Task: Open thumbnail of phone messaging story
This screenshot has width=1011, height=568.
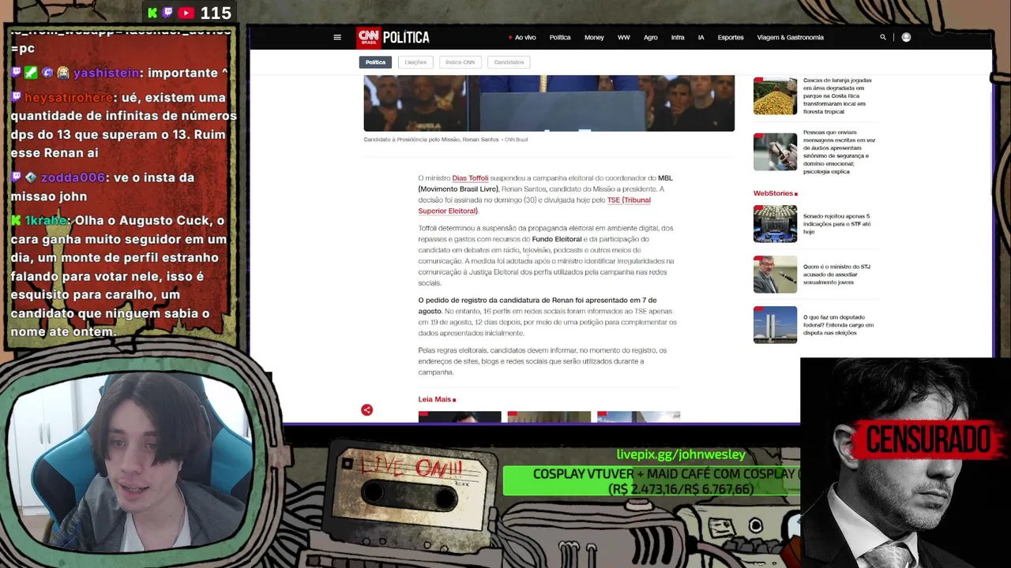Action: click(775, 152)
